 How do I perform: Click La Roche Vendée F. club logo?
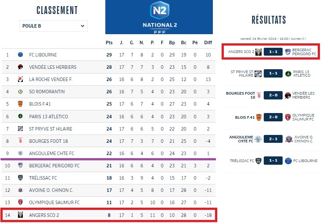(20, 79)
